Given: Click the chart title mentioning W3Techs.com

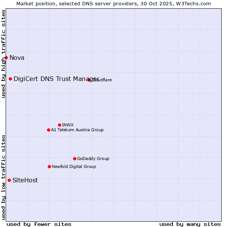Looking at the screenshot, I should click(x=113, y=3).
